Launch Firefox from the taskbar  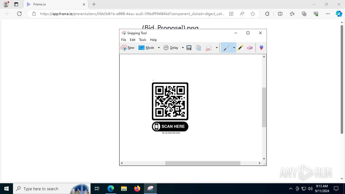point(137,189)
